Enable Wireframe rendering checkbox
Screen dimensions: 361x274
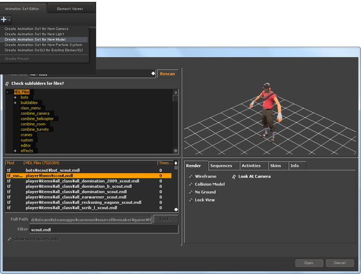click(x=191, y=177)
